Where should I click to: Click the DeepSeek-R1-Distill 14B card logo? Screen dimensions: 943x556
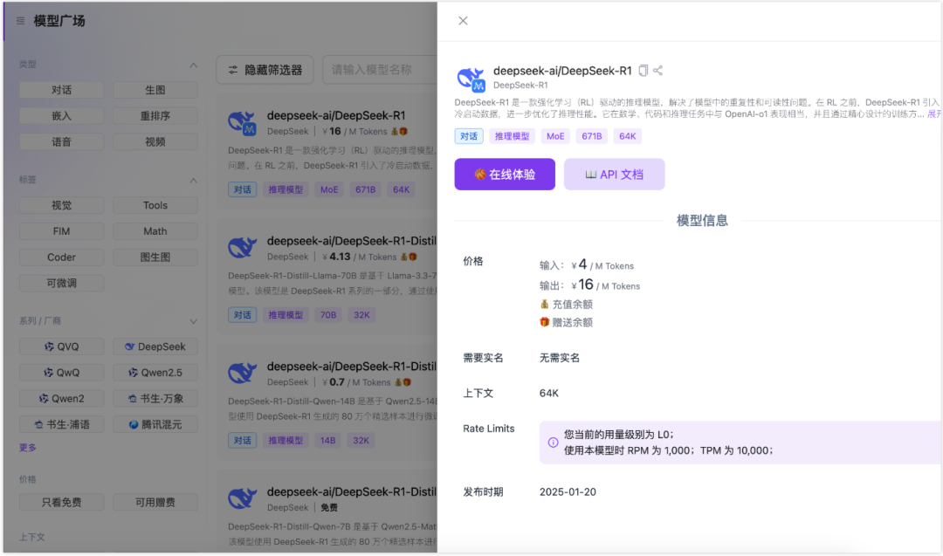pos(243,374)
